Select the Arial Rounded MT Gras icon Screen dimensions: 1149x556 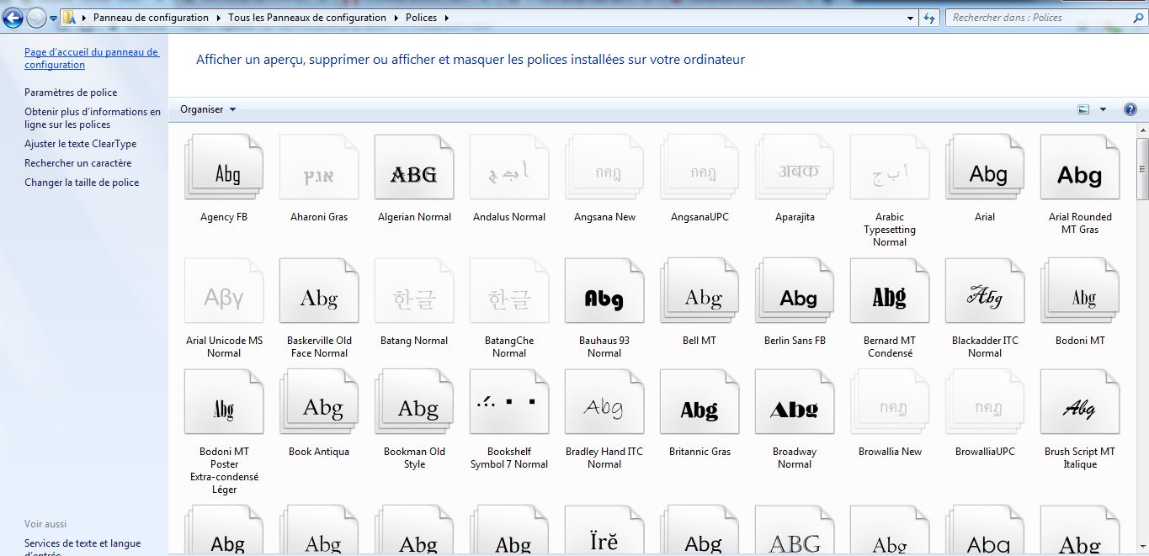click(x=1080, y=167)
